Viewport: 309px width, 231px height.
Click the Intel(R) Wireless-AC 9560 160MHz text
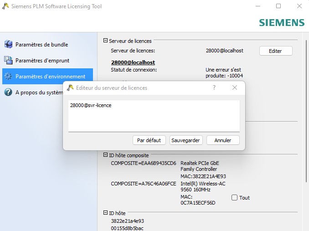[x=203, y=186]
